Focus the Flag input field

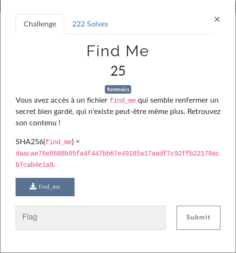[91, 218]
